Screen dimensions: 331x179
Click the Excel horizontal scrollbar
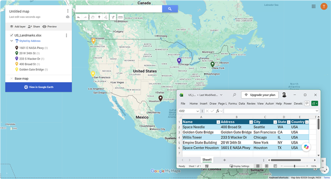point(286,160)
